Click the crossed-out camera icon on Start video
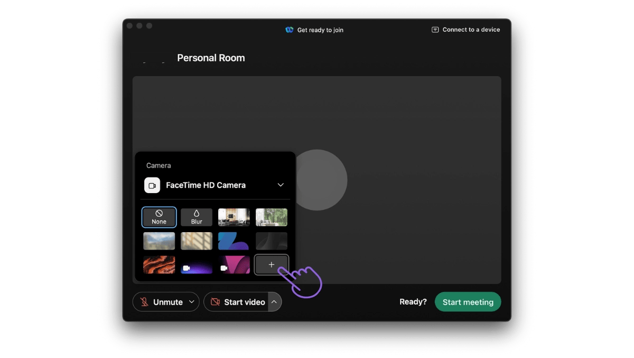The height and width of the screenshot is (358, 634). pyautogui.click(x=216, y=302)
